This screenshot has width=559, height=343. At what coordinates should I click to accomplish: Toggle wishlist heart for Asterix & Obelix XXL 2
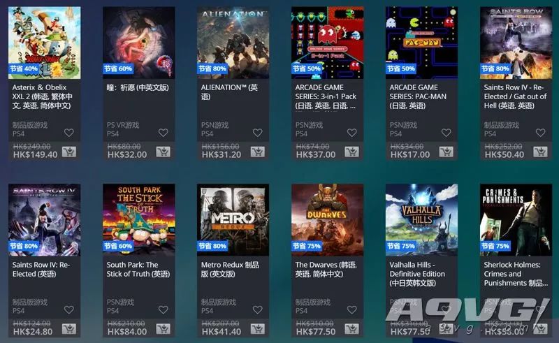click(68, 133)
